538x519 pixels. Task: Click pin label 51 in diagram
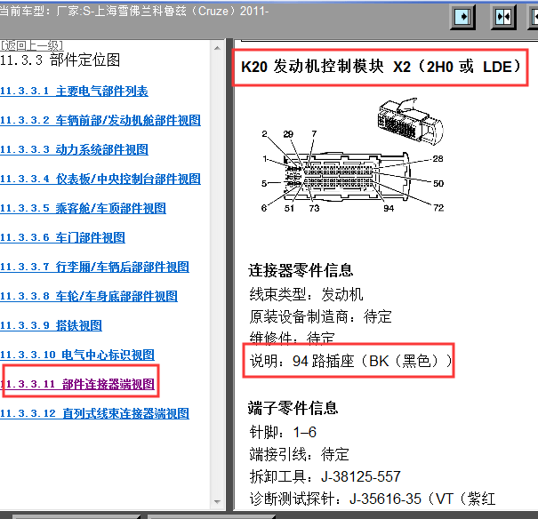click(289, 208)
